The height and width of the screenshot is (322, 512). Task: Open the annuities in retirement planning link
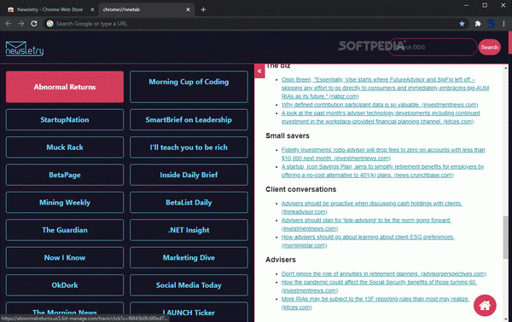click(384, 273)
